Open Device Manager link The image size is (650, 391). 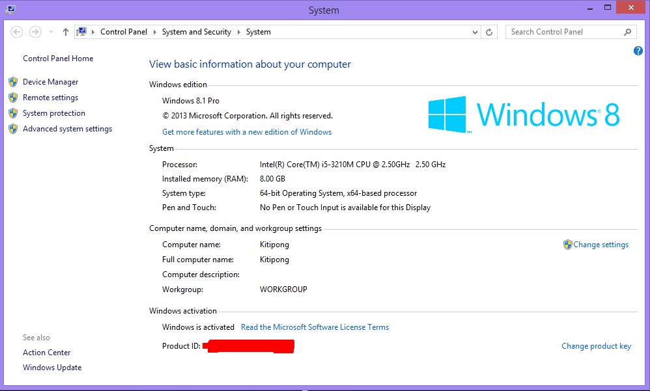pyautogui.click(x=51, y=82)
